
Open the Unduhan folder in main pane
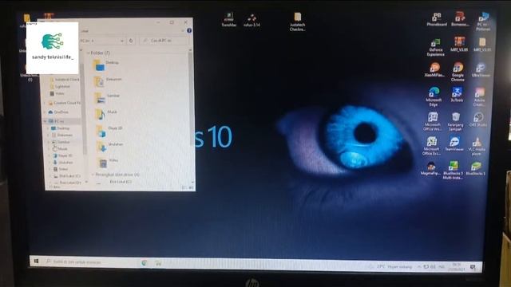110,146
